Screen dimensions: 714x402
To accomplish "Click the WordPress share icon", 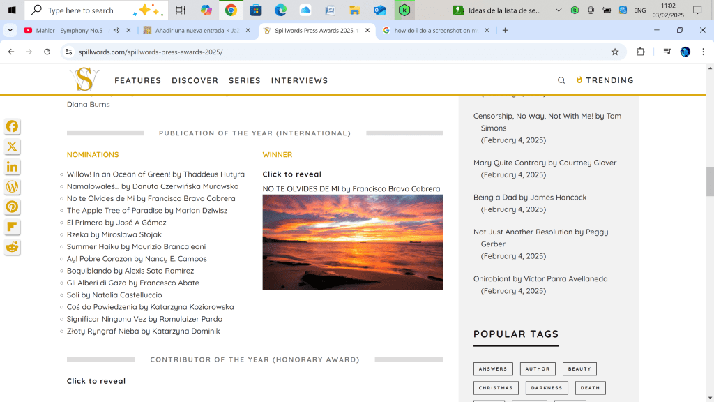I will [12, 187].
